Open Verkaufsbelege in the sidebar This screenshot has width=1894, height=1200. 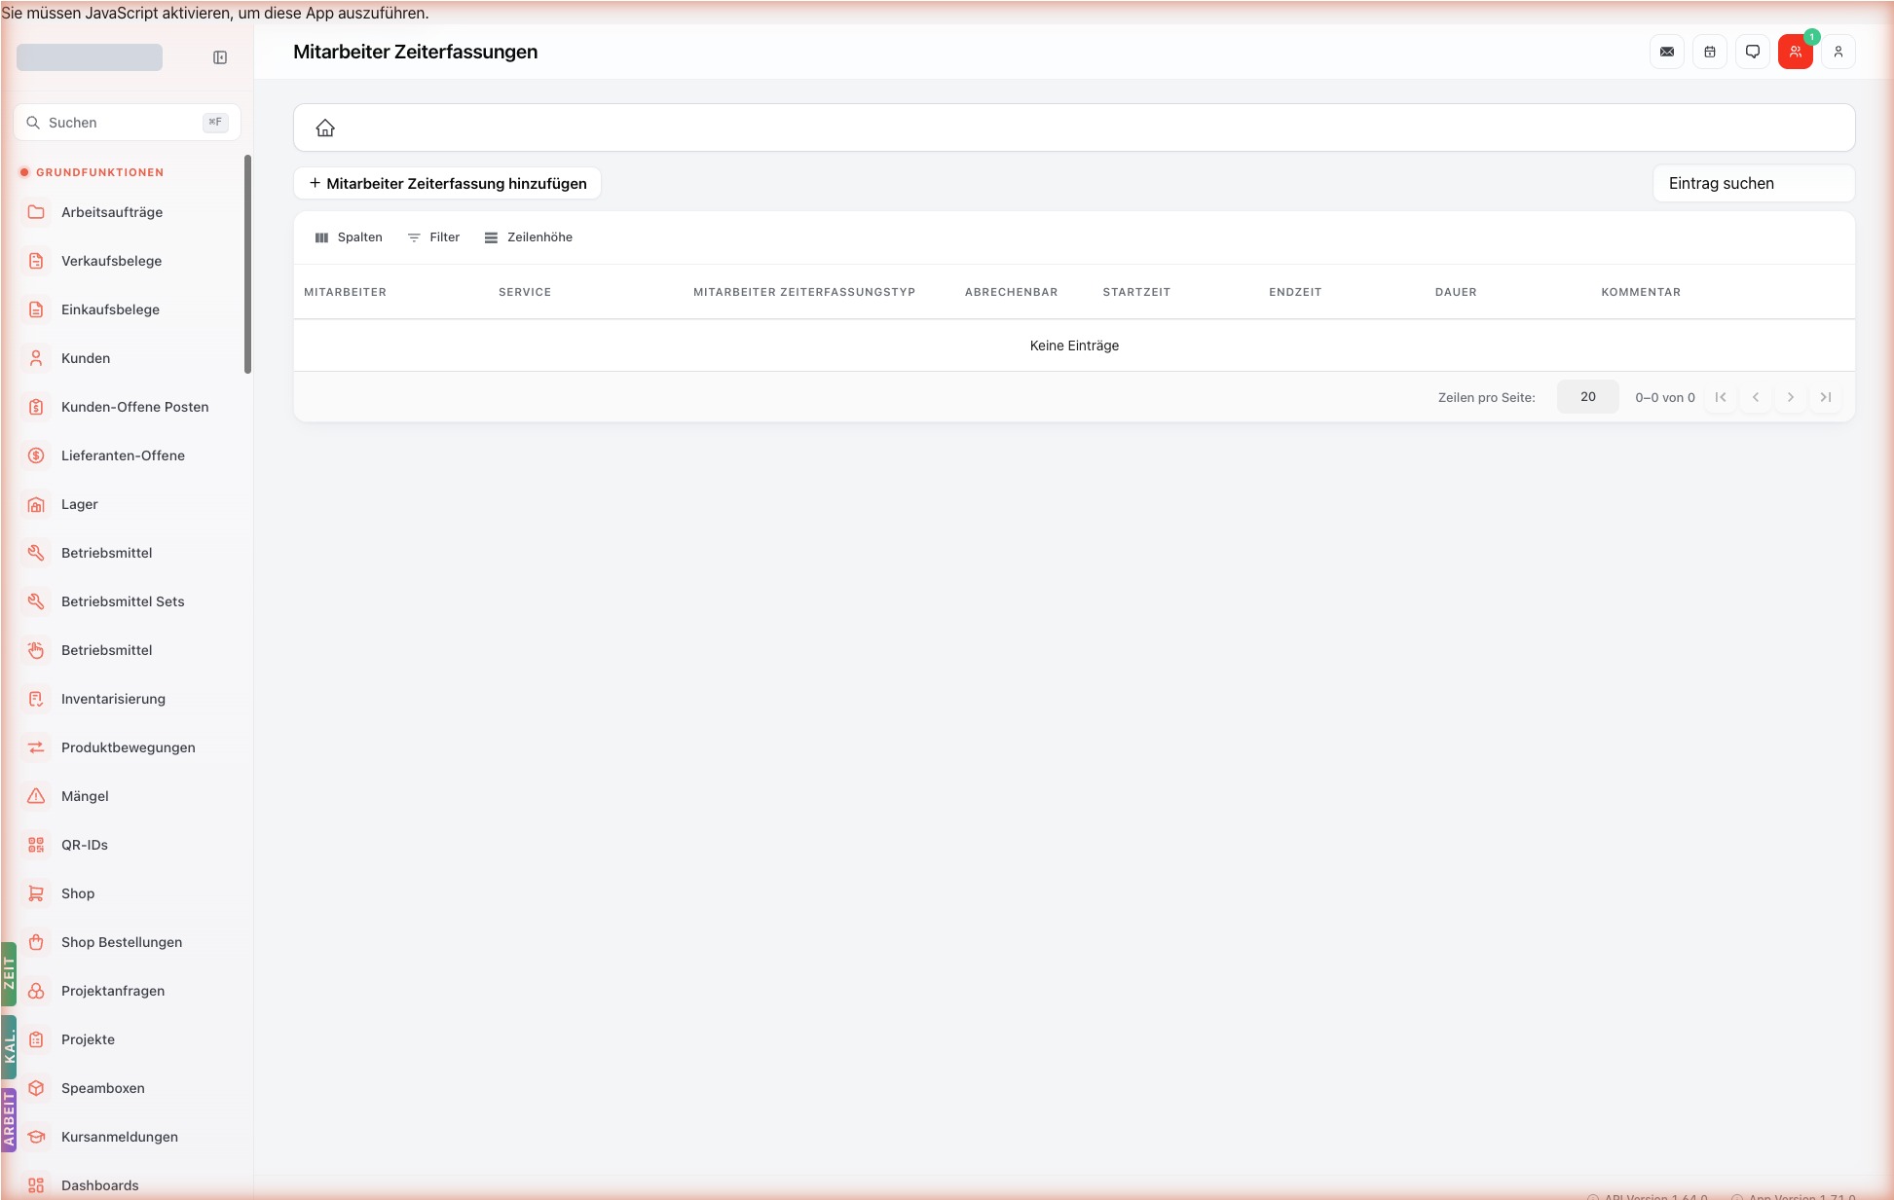pyautogui.click(x=129, y=261)
